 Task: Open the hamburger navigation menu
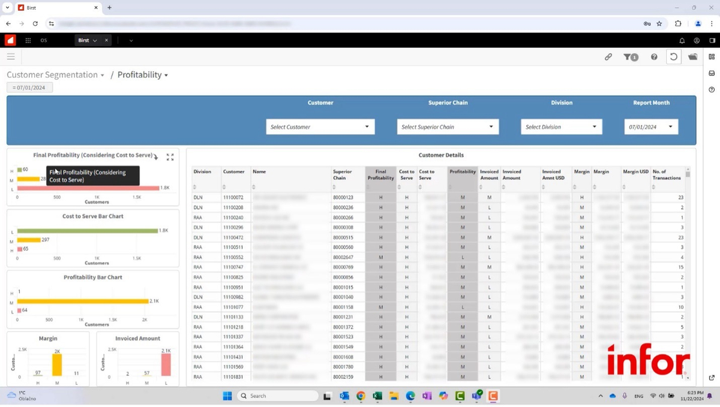pos(11,56)
